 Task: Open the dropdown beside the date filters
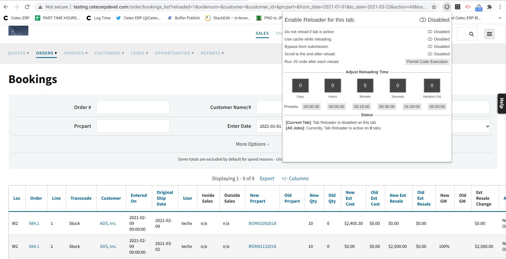pos(487,126)
